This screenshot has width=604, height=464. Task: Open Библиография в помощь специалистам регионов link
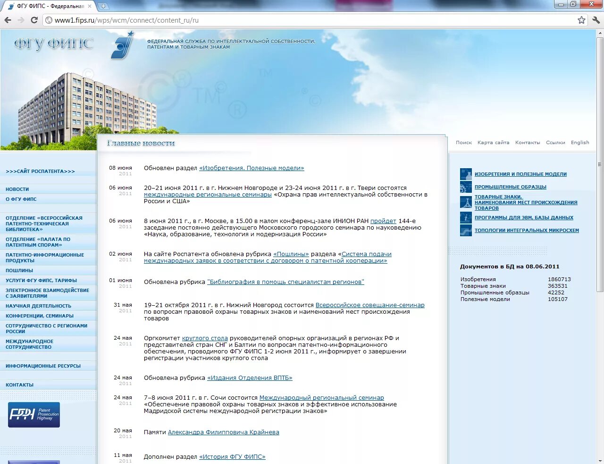point(285,282)
